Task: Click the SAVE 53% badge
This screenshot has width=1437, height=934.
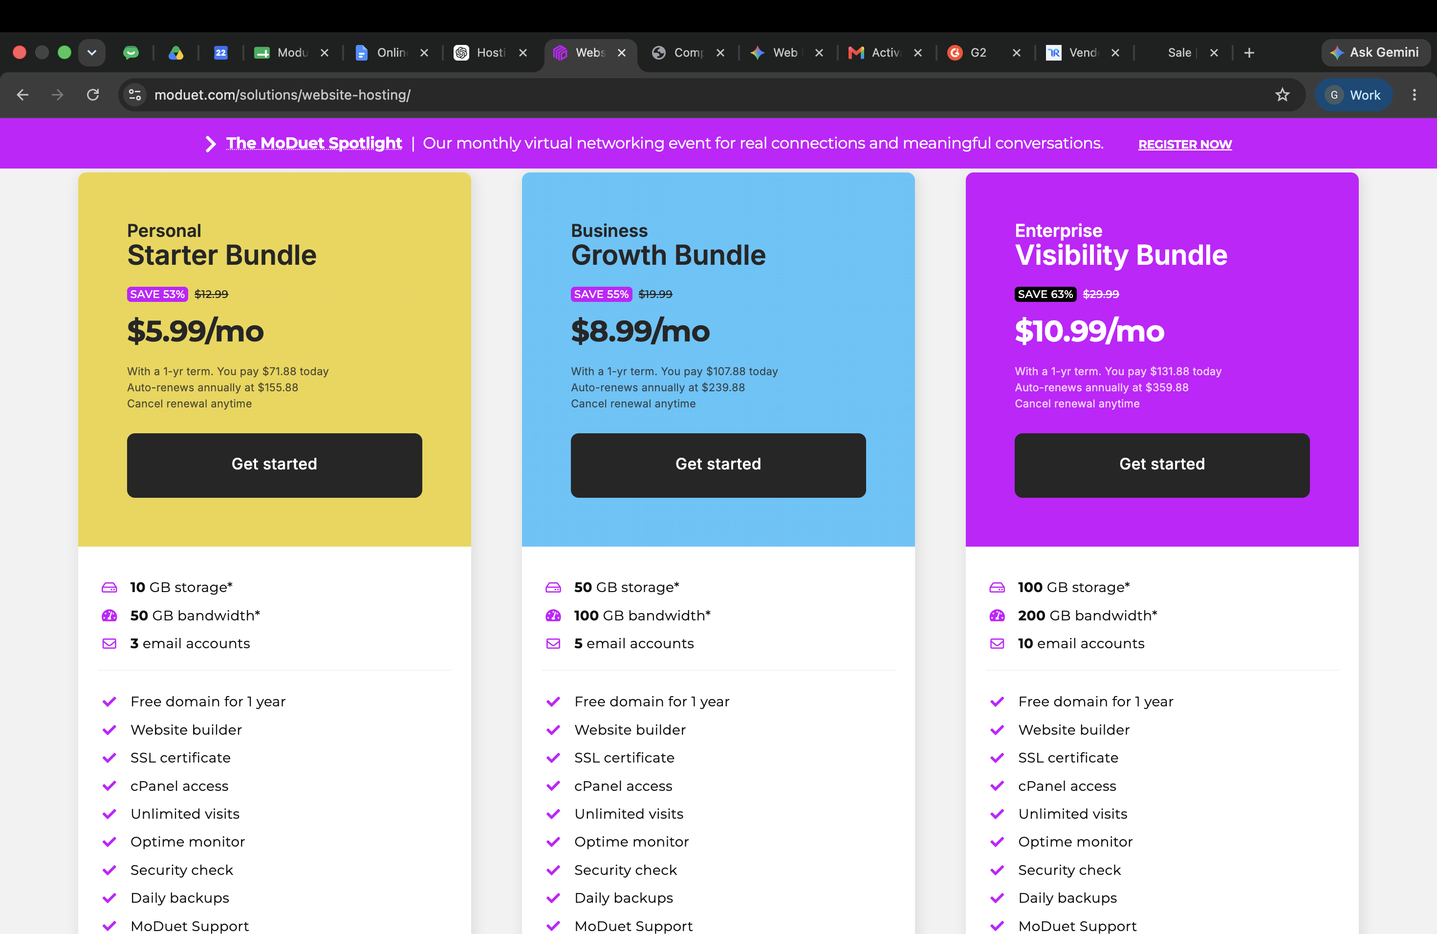Action: pos(157,294)
